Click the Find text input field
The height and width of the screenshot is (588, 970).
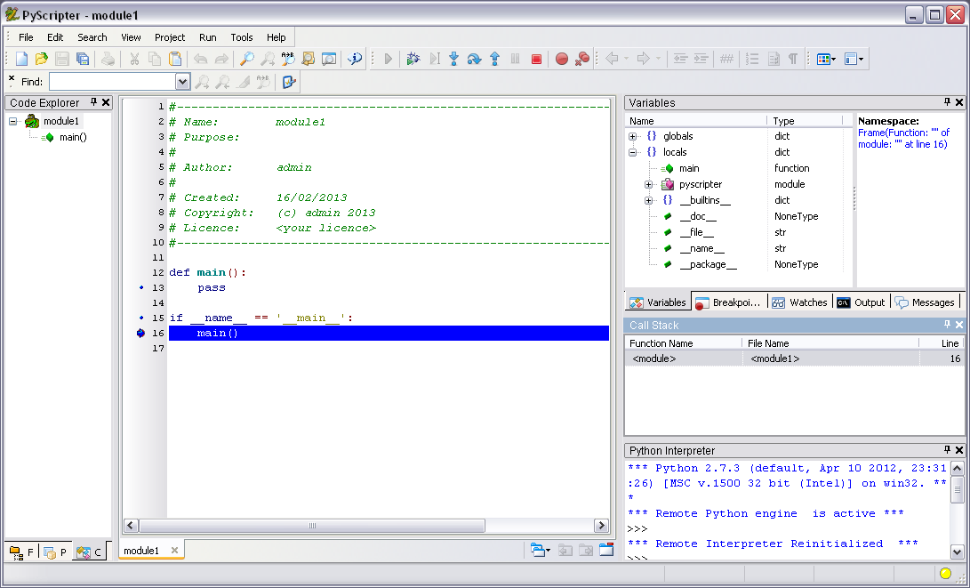pos(113,82)
